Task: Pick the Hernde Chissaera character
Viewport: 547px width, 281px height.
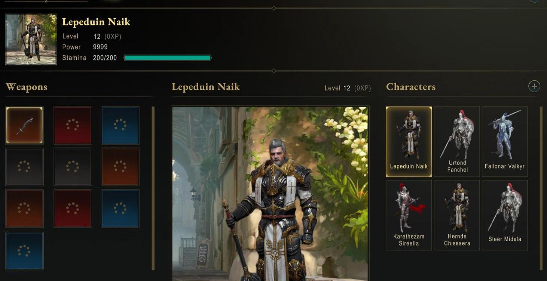Action: [x=457, y=215]
